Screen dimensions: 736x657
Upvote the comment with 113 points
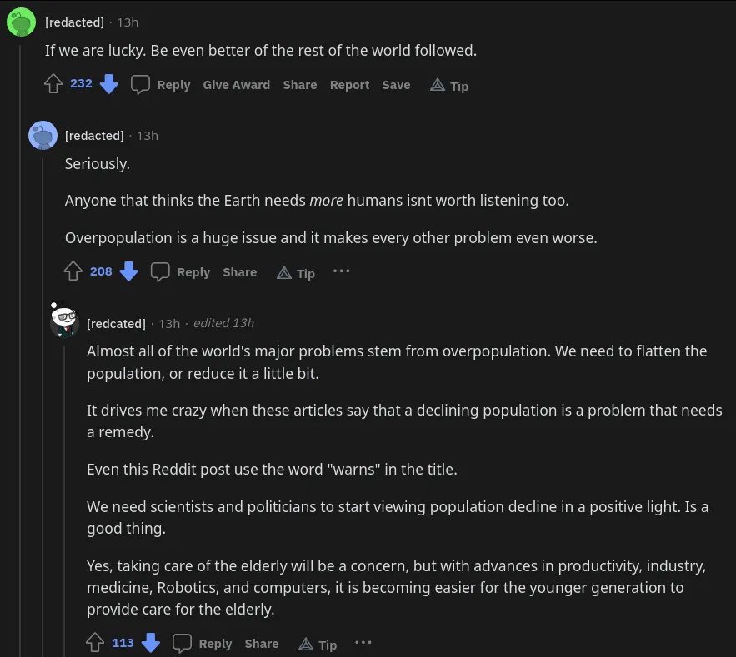pyautogui.click(x=95, y=643)
